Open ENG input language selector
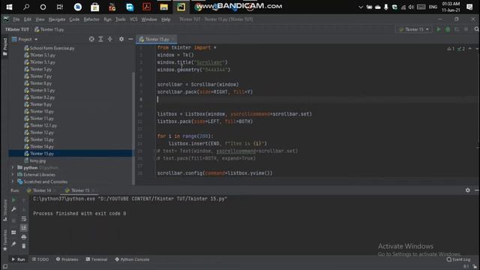The image size is (480, 270). tap(433, 7)
